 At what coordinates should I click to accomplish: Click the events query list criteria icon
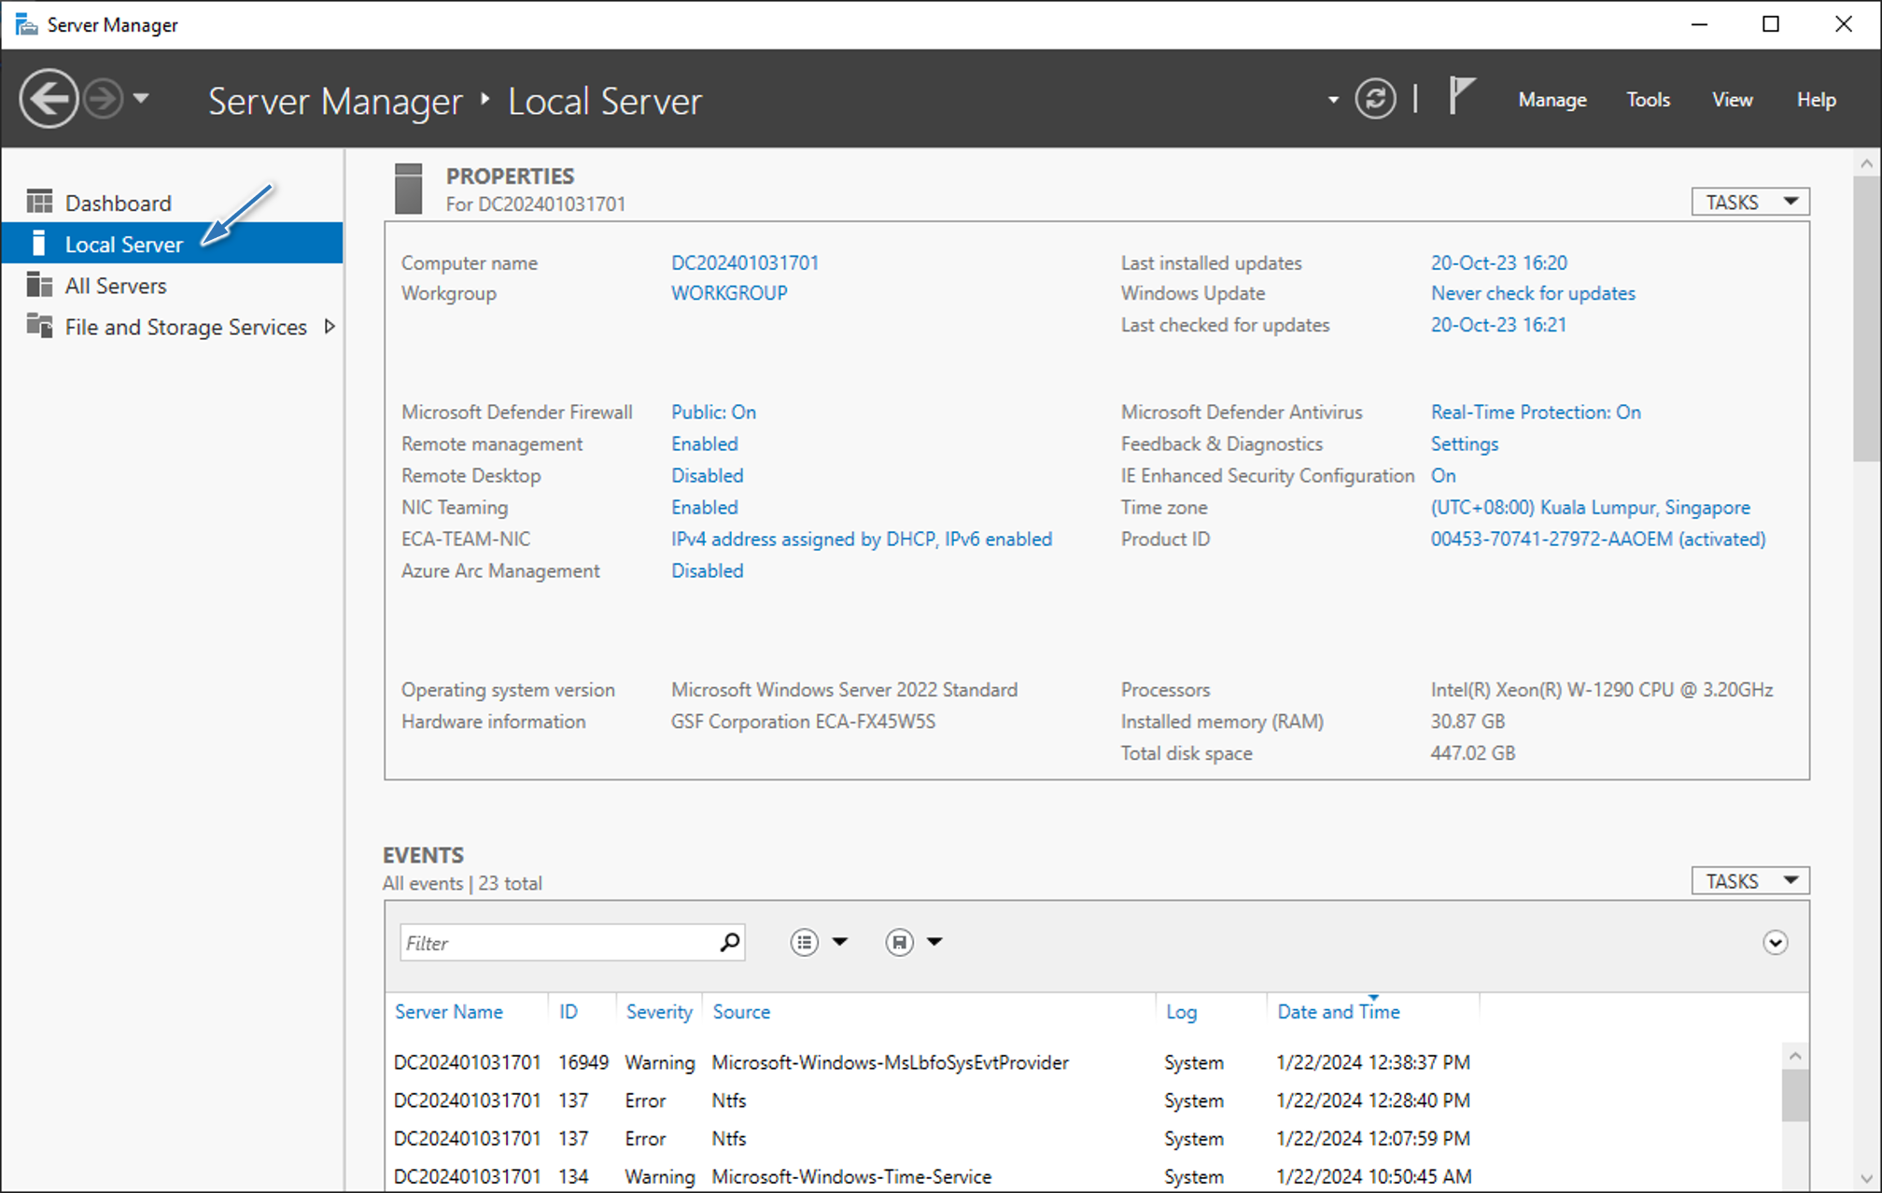(804, 942)
